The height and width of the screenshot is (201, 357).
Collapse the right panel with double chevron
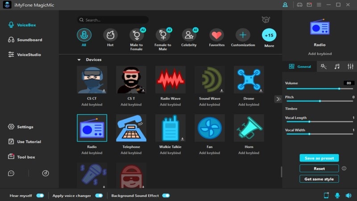point(278,99)
